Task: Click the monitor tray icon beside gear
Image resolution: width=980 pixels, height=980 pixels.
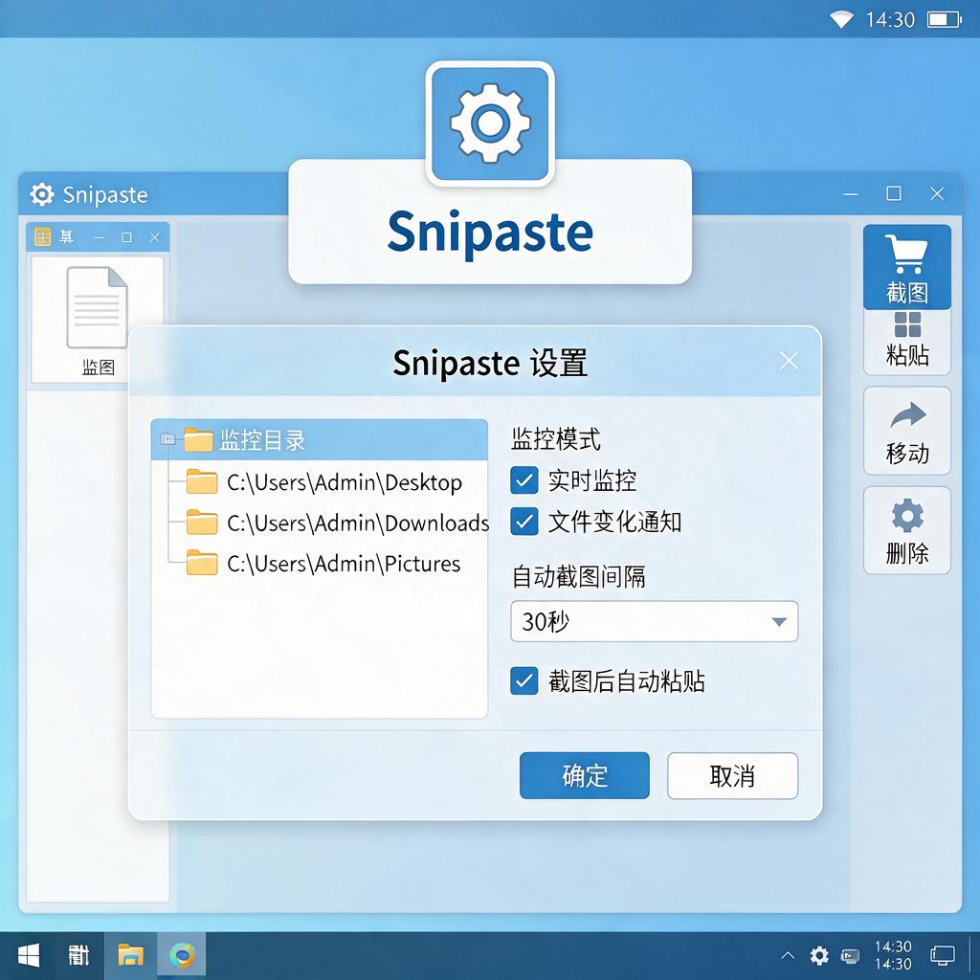Action: pyautogui.click(x=851, y=955)
